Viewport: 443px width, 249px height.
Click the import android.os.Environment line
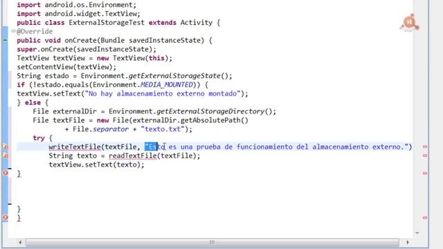pyautogui.click(x=77, y=5)
